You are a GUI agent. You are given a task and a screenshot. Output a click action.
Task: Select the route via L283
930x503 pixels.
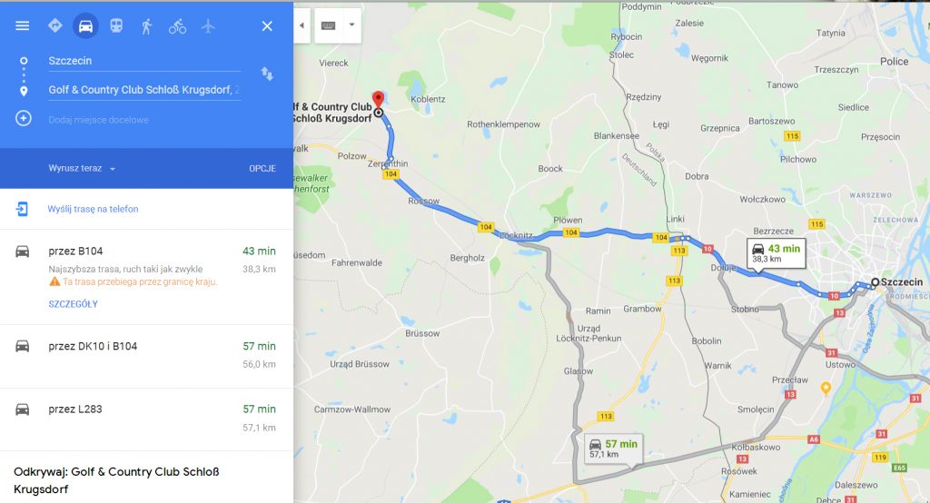click(146, 419)
